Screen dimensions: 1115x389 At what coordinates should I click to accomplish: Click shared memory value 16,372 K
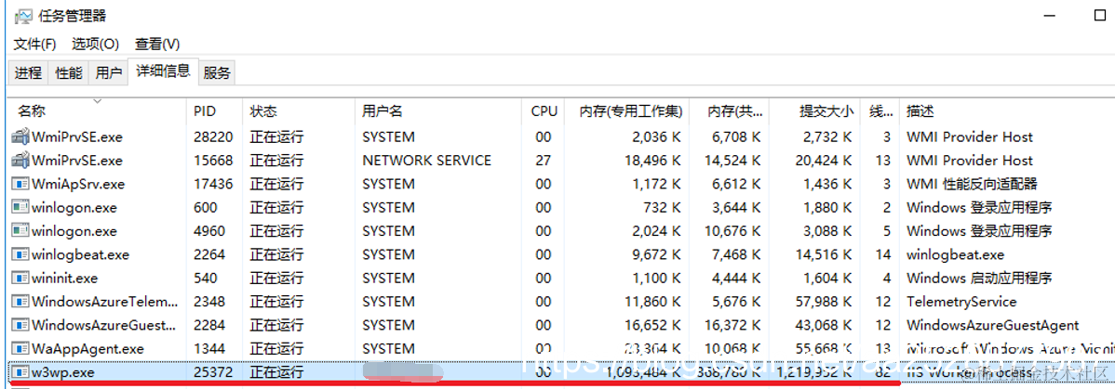[x=733, y=326]
